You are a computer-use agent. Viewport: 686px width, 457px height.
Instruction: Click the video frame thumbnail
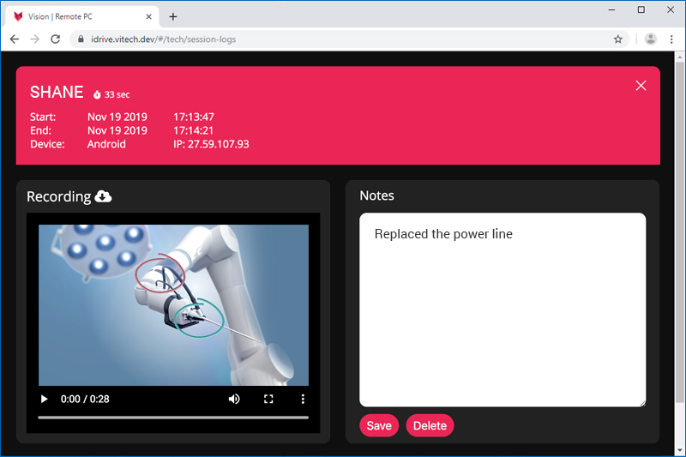tap(173, 305)
